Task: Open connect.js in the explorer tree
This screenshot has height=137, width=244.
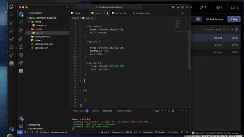Action: point(41,25)
